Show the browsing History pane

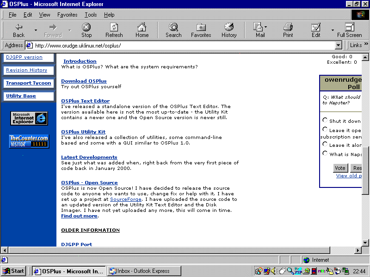229,30
